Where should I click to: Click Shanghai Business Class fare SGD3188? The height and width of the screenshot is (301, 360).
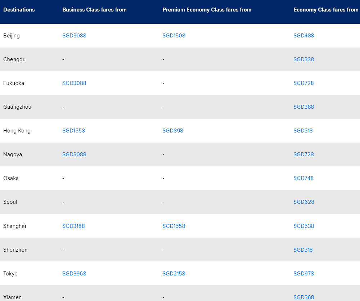(x=73, y=226)
